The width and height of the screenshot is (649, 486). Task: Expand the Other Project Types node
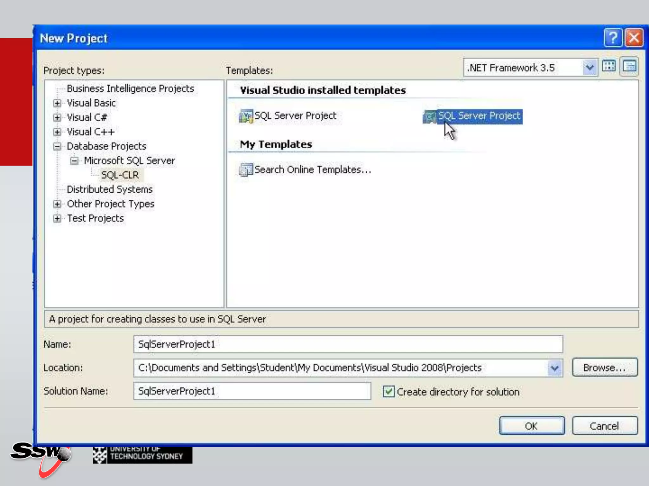pyautogui.click(x=57, y=204)
